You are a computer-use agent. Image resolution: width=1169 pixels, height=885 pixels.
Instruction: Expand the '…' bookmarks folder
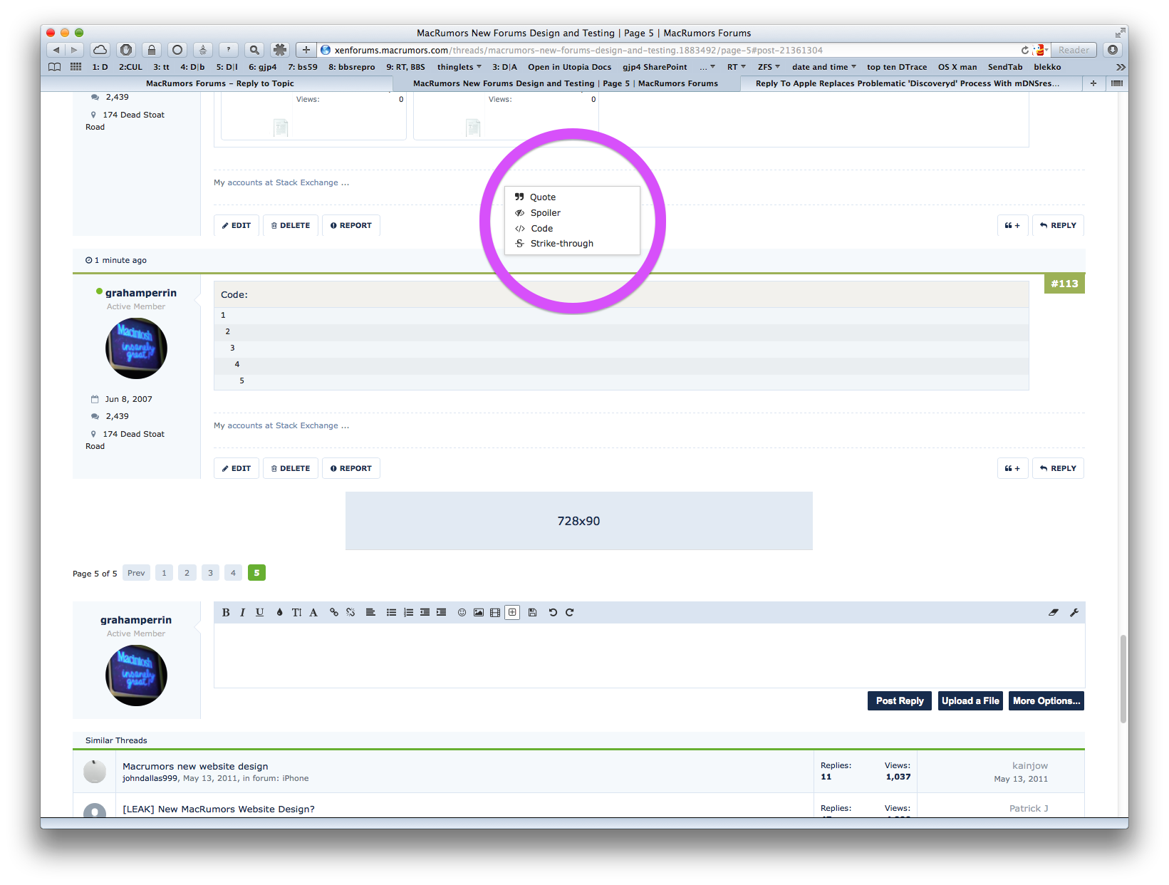pos(707,67)
